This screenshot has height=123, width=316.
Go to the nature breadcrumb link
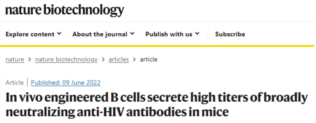tap(15, 60)
